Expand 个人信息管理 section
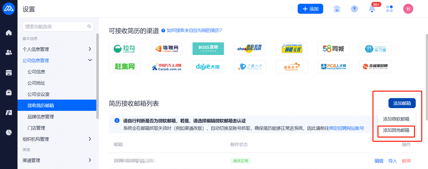Viewport: 428px width, 169px height. point(57,49)
